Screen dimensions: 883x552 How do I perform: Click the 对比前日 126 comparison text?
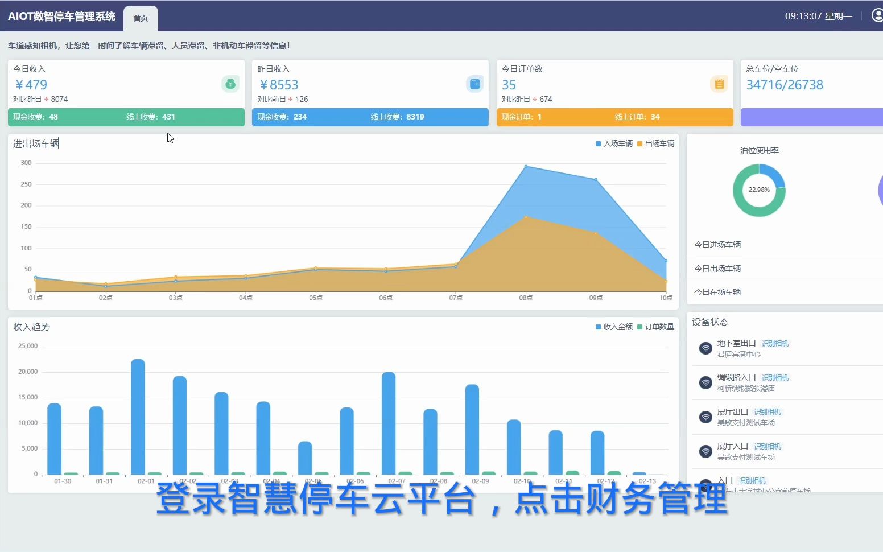pyautogui.click(x=282, y=99)
